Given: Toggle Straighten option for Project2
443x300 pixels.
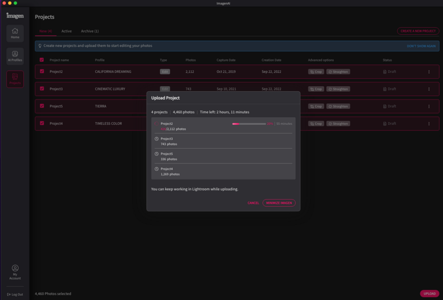Looking at the screenshot, I should (338, 72).
